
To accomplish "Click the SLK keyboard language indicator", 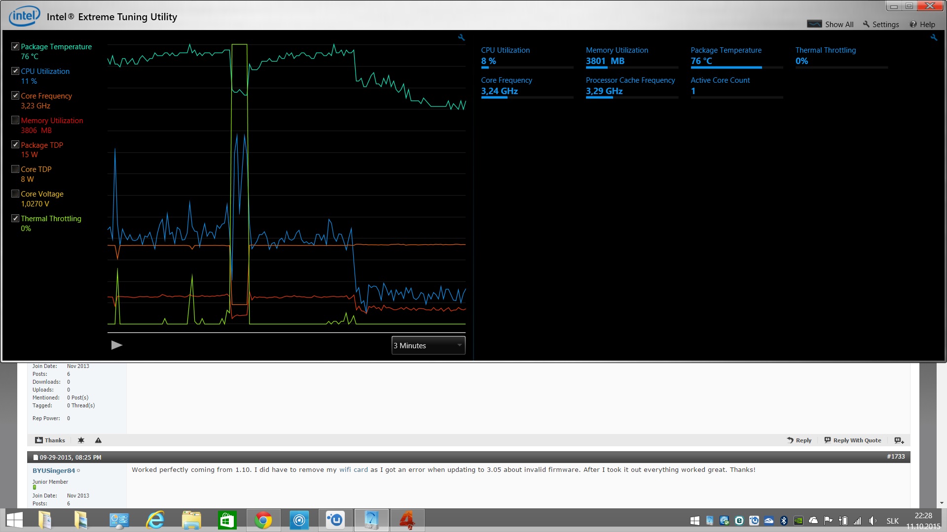I will click(893, 521).
